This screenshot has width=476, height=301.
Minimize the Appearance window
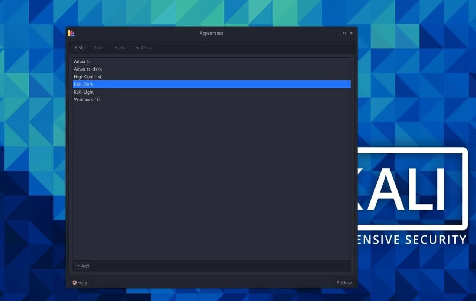pyautogui.click(x=338, y=33)
